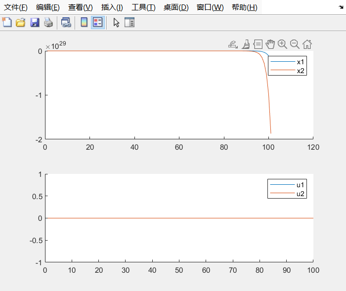Click the x2 entry in the top legend

point(301,71)
